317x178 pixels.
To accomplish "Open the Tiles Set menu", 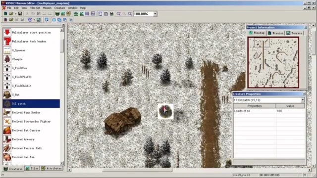I will (x=35, y=8).
